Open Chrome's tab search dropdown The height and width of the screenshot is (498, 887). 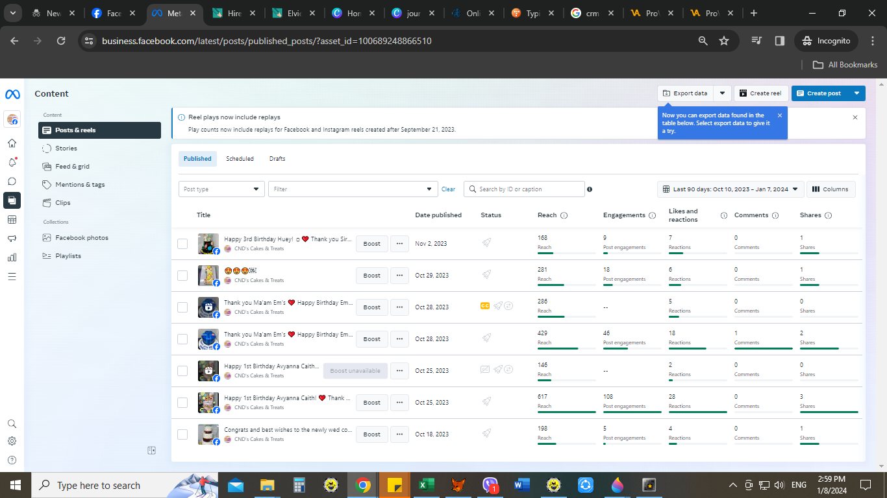[14, 13]
